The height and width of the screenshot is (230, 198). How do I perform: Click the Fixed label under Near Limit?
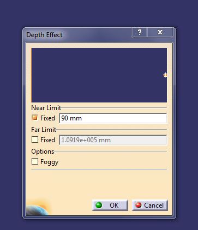47,118
